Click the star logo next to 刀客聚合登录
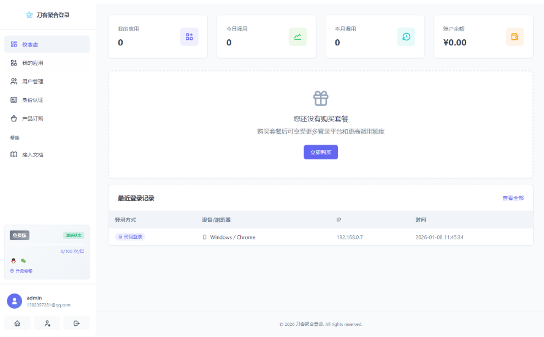 pyautogui.click(x=29, y=15)
